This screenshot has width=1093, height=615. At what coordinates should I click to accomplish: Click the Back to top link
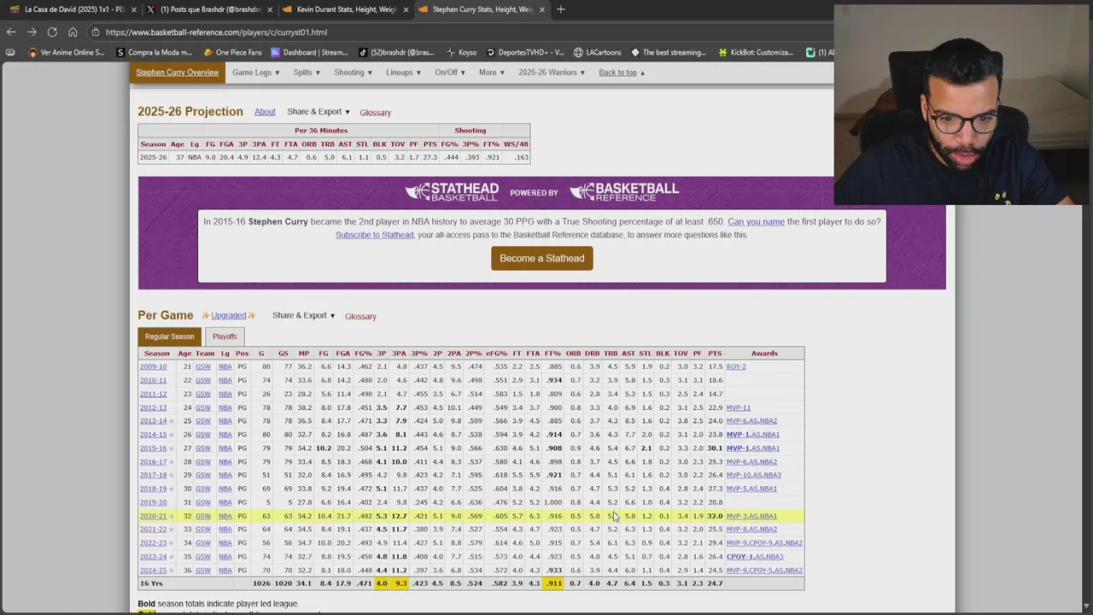(622, 73)
